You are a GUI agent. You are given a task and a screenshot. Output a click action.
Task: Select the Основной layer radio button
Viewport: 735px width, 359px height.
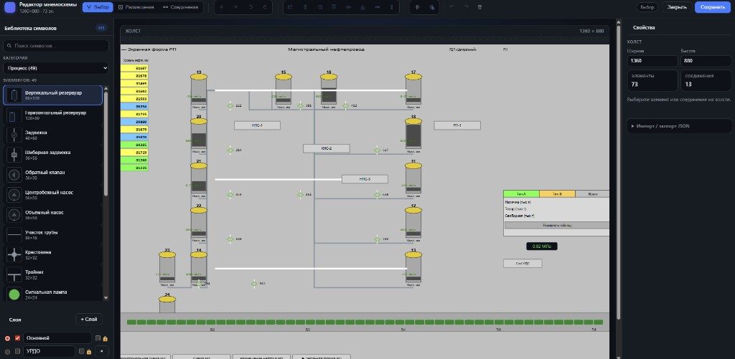click(x=7, y=338)
